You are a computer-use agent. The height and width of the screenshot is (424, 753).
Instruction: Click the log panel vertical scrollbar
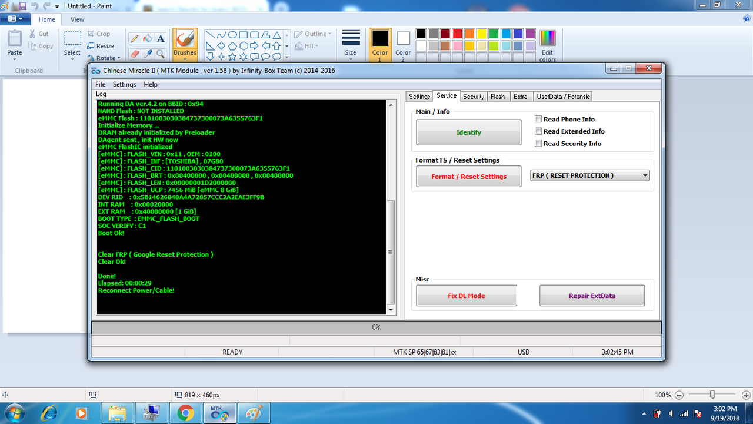391,207
